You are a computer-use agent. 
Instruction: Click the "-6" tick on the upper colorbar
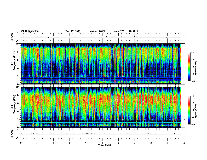[x=193, y=53]
